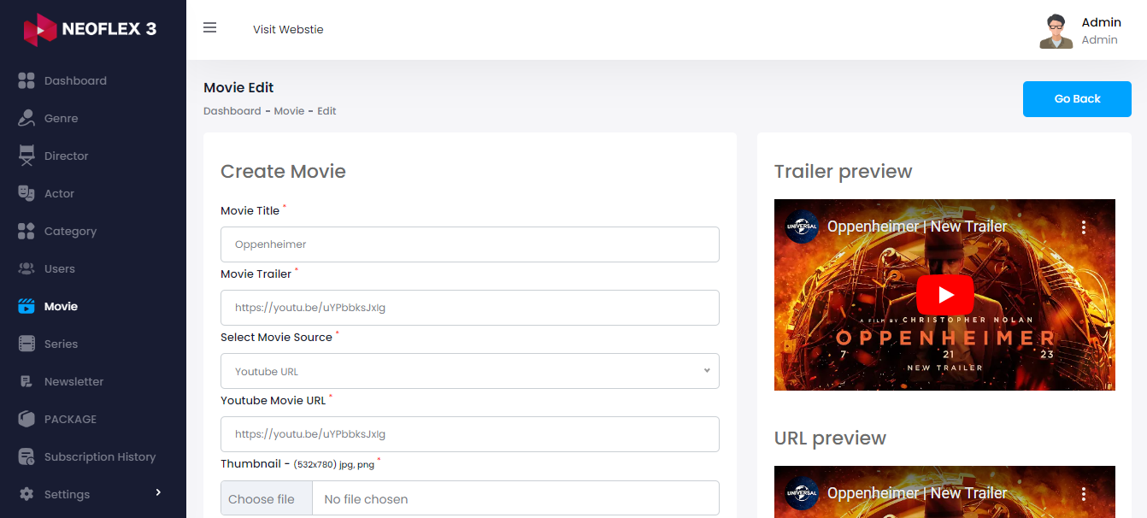Click the Go Back button
Image resolution: width=1147 pixels, height=518 pixels.
pyautogui.click(x=1077, y=99)
